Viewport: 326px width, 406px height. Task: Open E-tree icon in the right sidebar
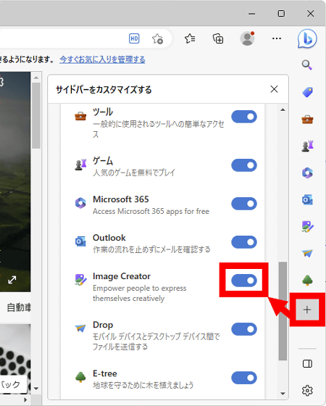307,280
